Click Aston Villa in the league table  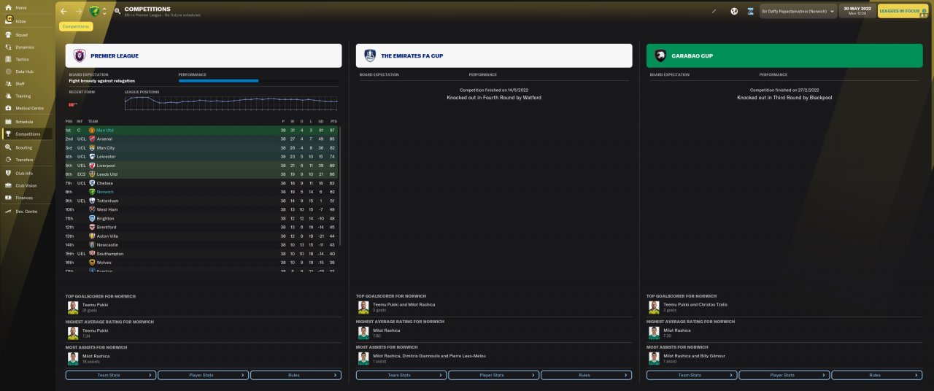coord(107,236)
